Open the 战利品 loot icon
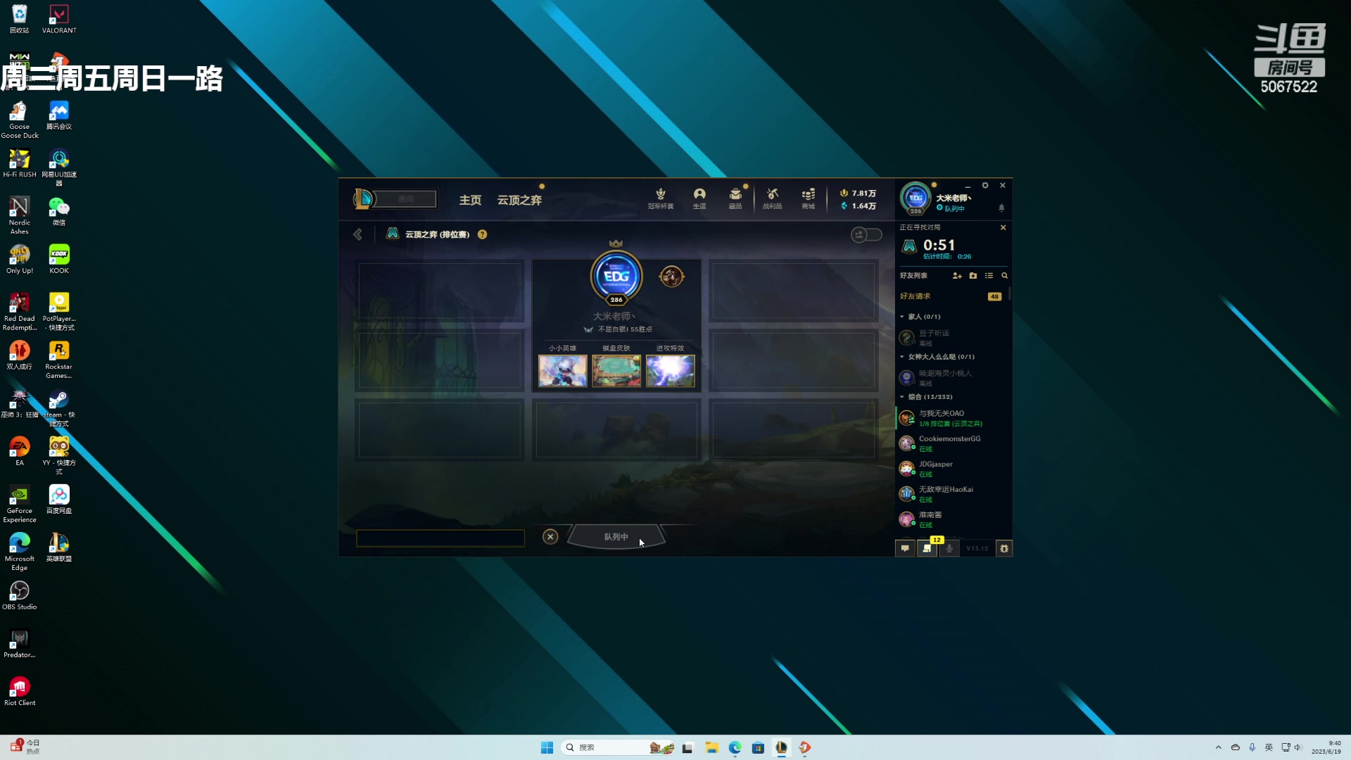 pyautogui.click(x=772, y=198)
